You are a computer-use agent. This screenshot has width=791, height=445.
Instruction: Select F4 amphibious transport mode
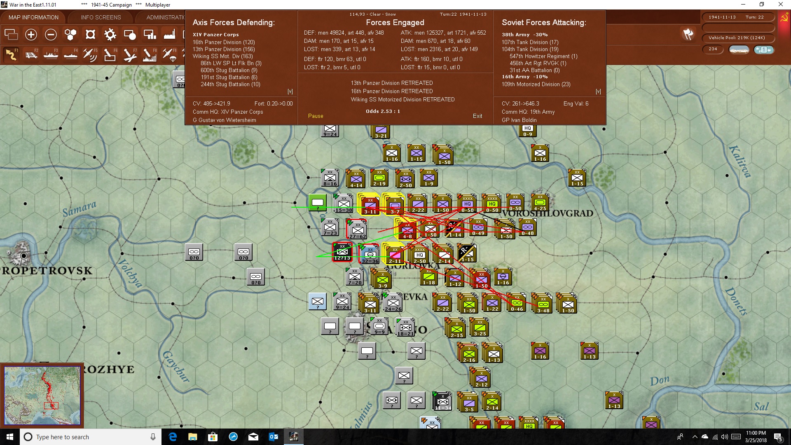click(70, 54)
